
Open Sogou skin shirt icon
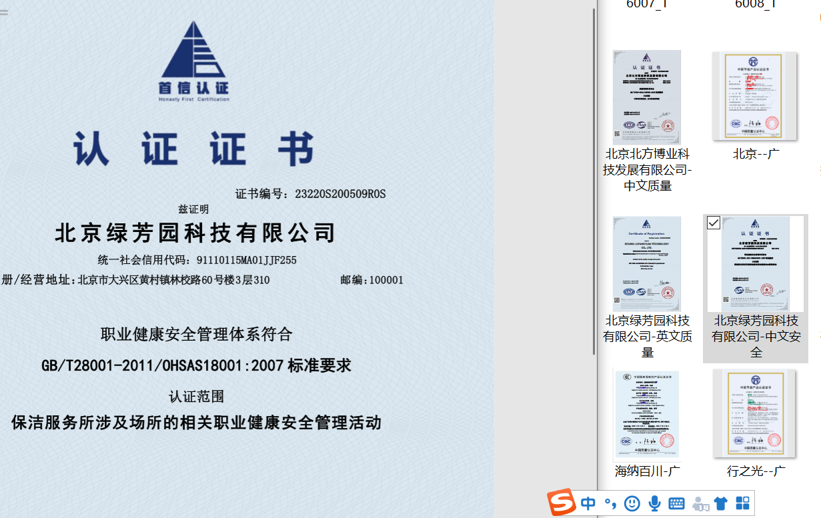point(721,503)
